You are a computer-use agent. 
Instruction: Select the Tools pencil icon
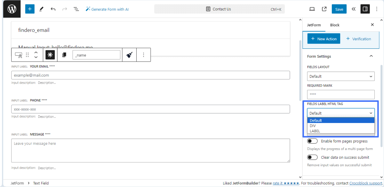click(x=41, y=9)
